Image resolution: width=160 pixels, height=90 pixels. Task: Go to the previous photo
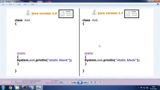(74, 82)
